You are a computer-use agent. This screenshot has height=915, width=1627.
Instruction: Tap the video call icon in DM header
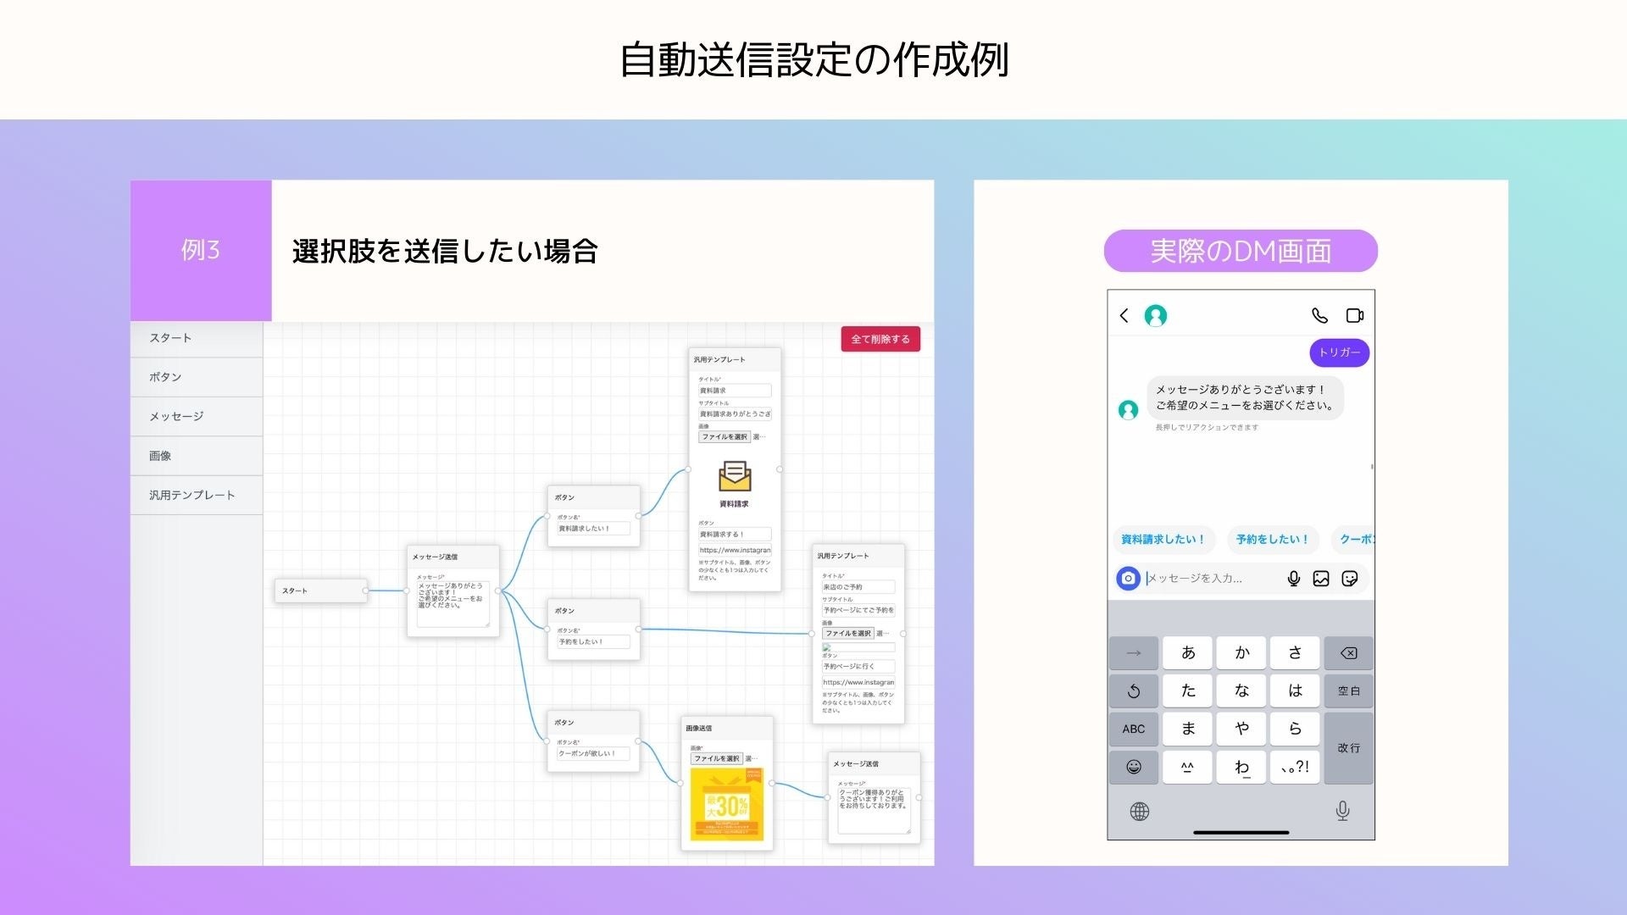click(1354, 315)
